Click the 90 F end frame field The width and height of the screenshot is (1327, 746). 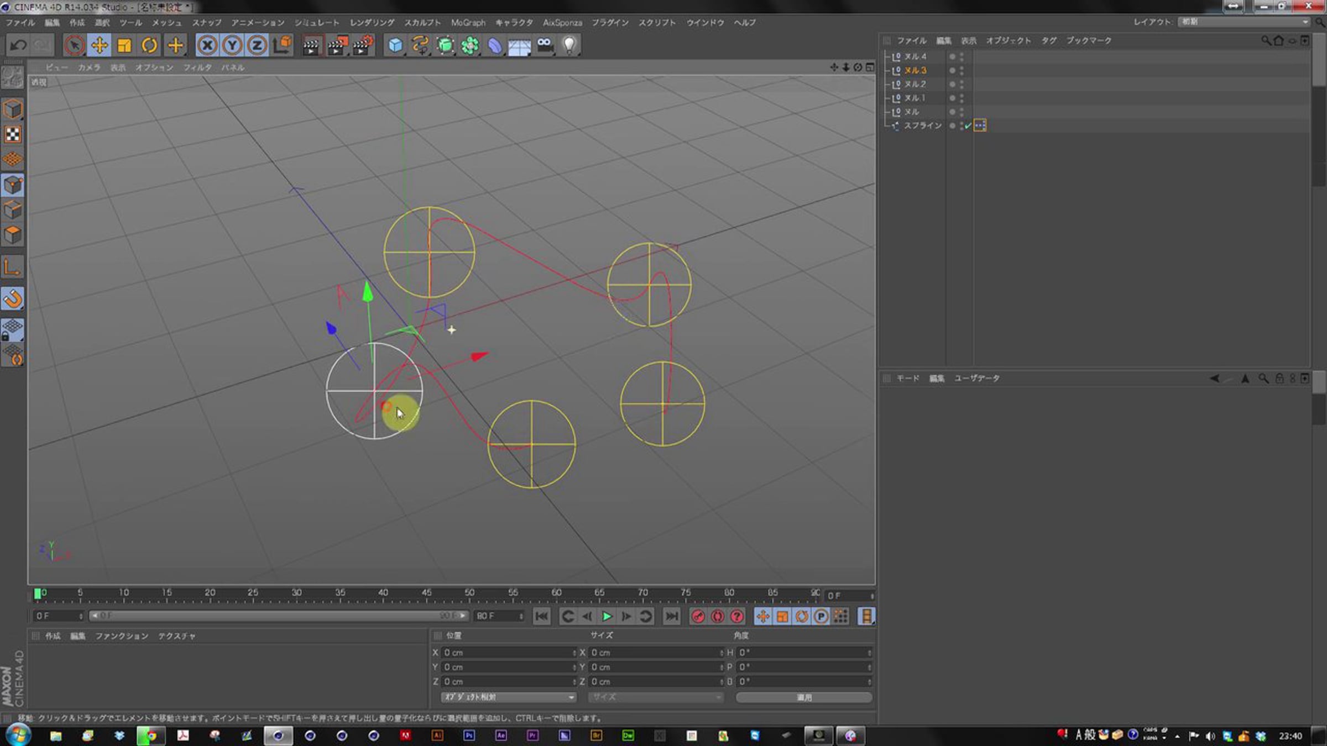click(x=499, y=616)
